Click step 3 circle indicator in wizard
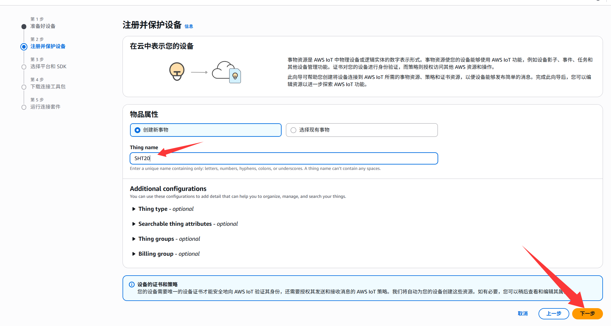 24,67
